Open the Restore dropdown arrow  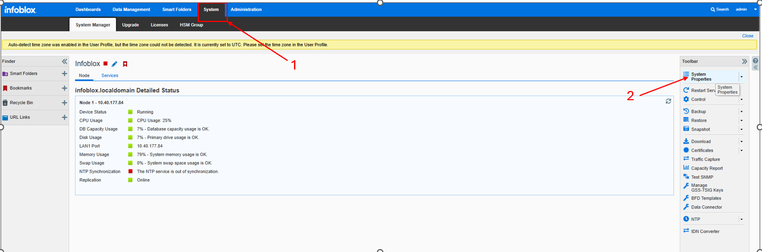tap(741, 120)
